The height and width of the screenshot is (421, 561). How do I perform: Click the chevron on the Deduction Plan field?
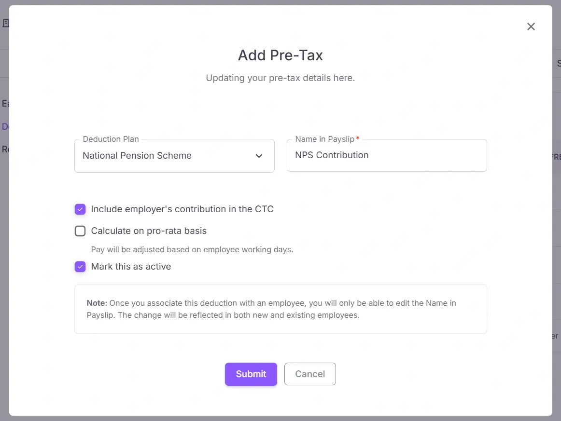[x=259, y=156]
